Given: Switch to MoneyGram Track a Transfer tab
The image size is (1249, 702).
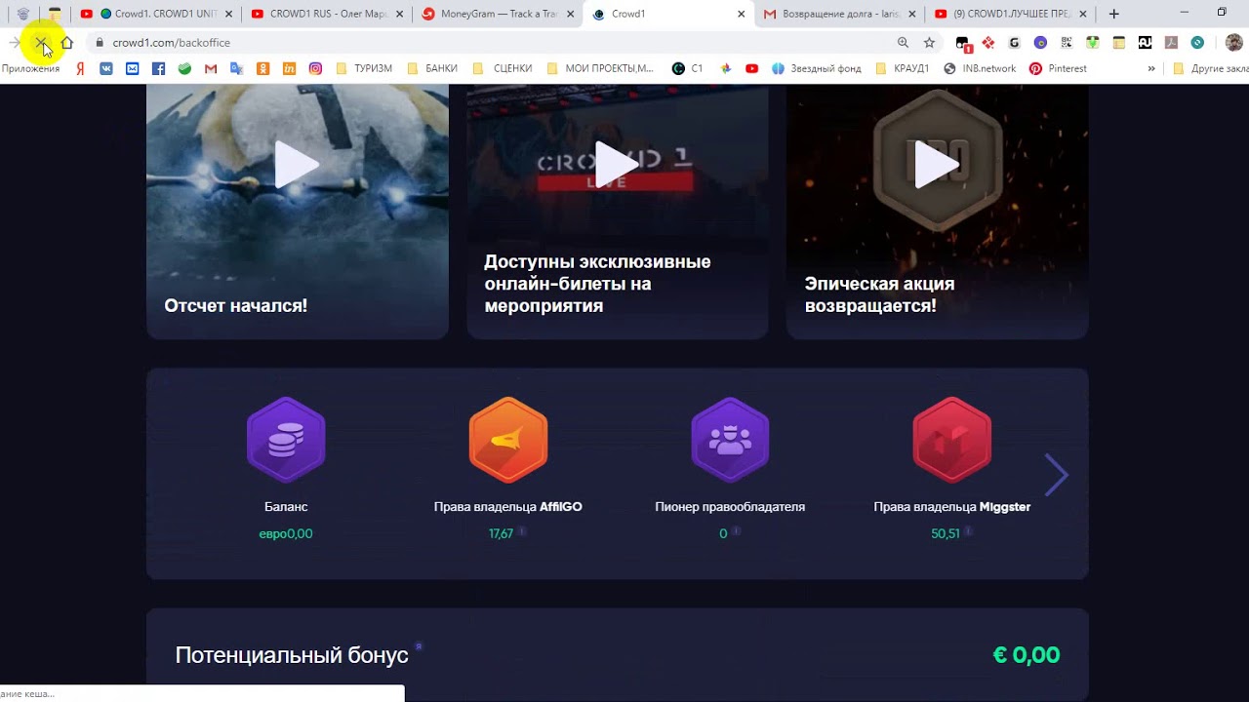Looking at the screenshot, I should click(x=497, y=14).
